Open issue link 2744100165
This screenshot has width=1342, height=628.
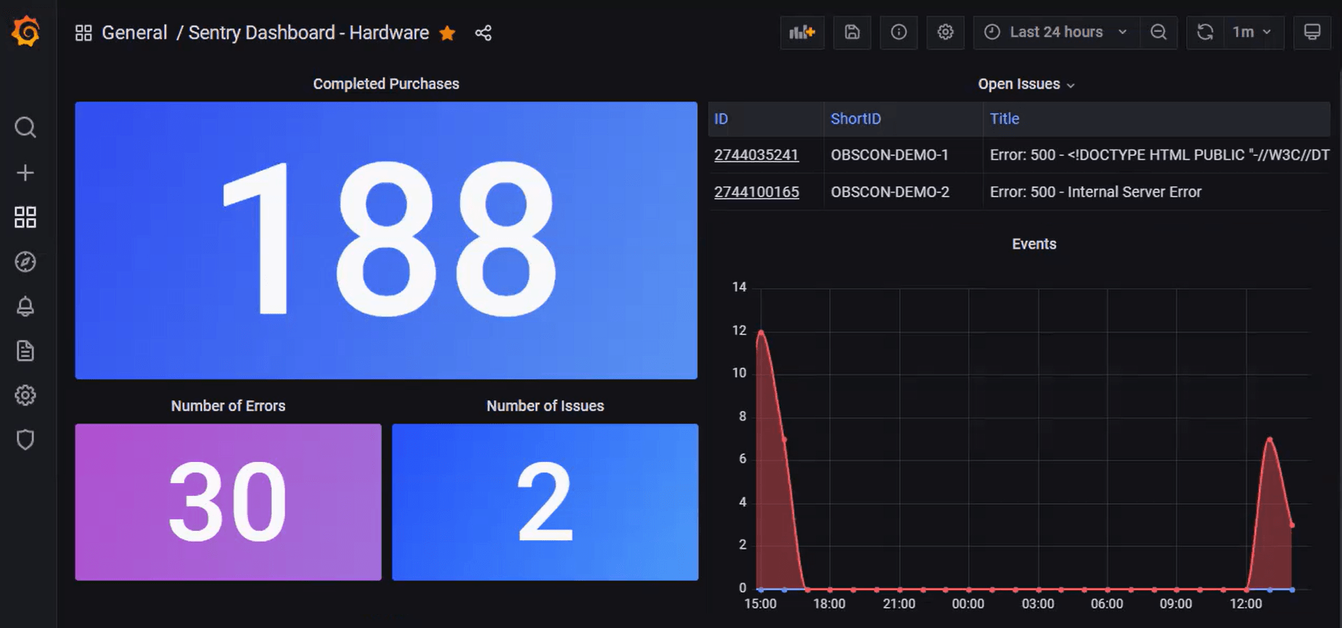coord(756,192)
